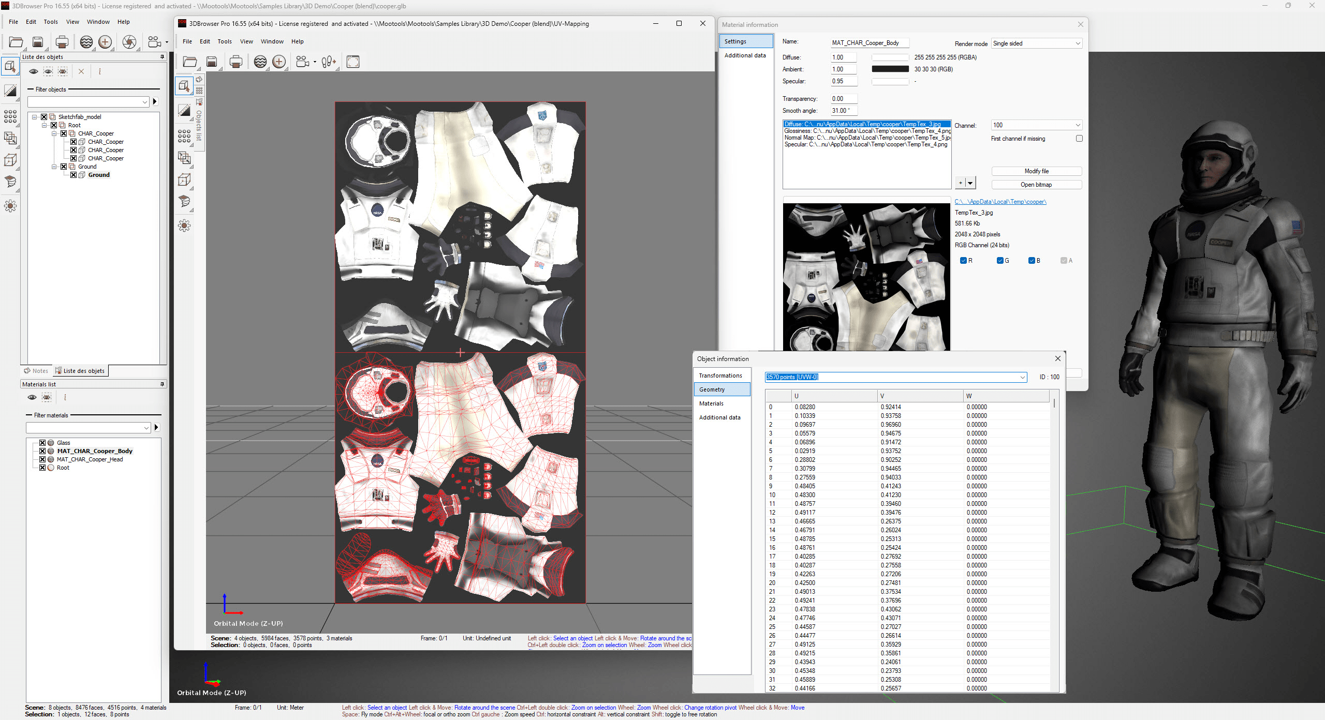Open settings gear in main left sidebar
The image size is (1325, 720).
point(10,206)
